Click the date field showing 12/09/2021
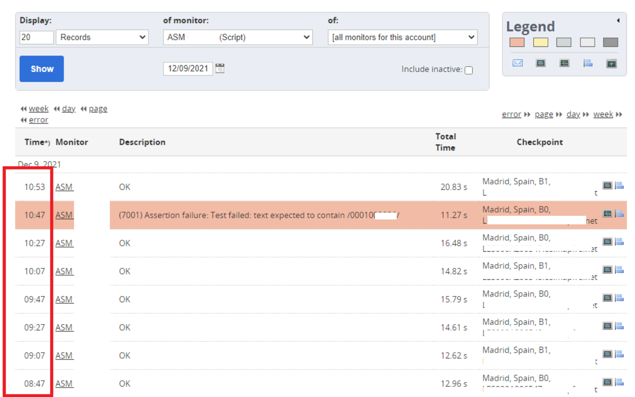This screenshot has height=397, width=635. tap(188, 68)
